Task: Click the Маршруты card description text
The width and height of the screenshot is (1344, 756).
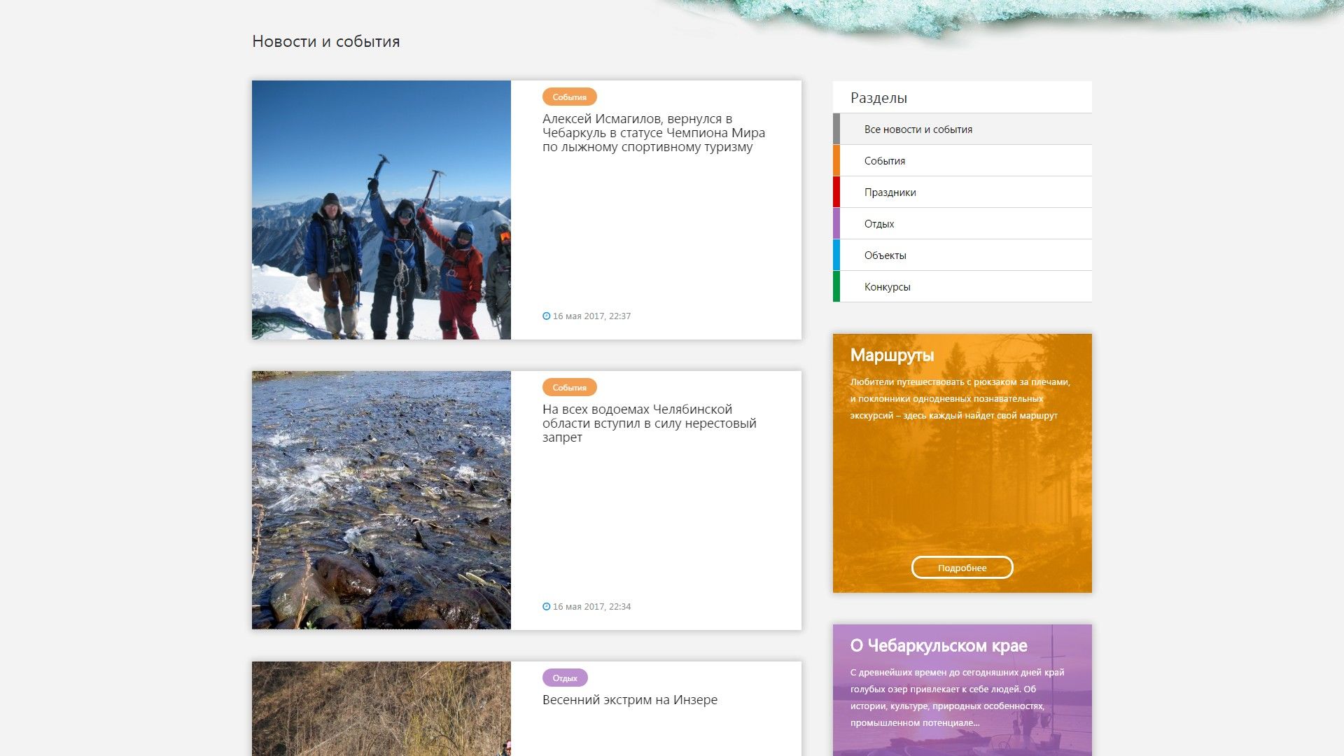Action: [x=960, y=399]
